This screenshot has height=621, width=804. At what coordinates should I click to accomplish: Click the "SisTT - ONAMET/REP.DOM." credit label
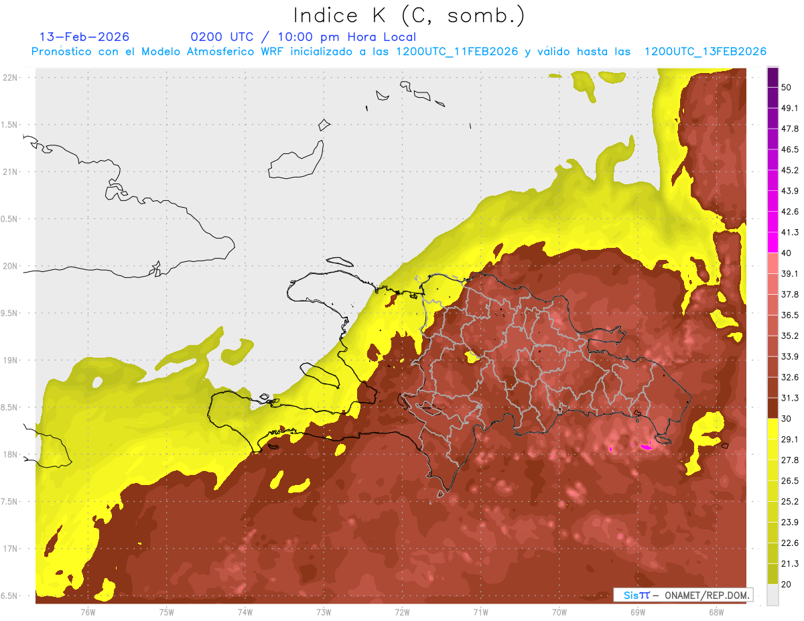[x=683, y=595]
